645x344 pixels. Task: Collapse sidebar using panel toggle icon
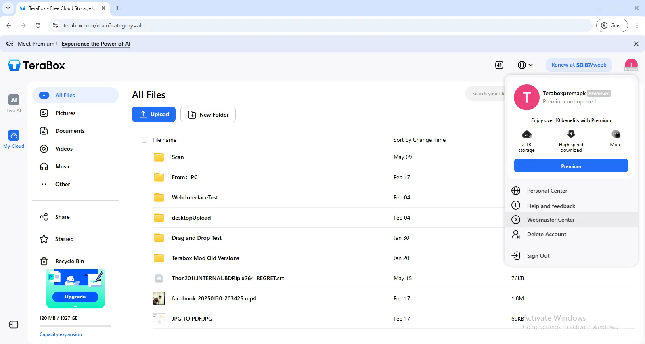[x=14, y=325]
